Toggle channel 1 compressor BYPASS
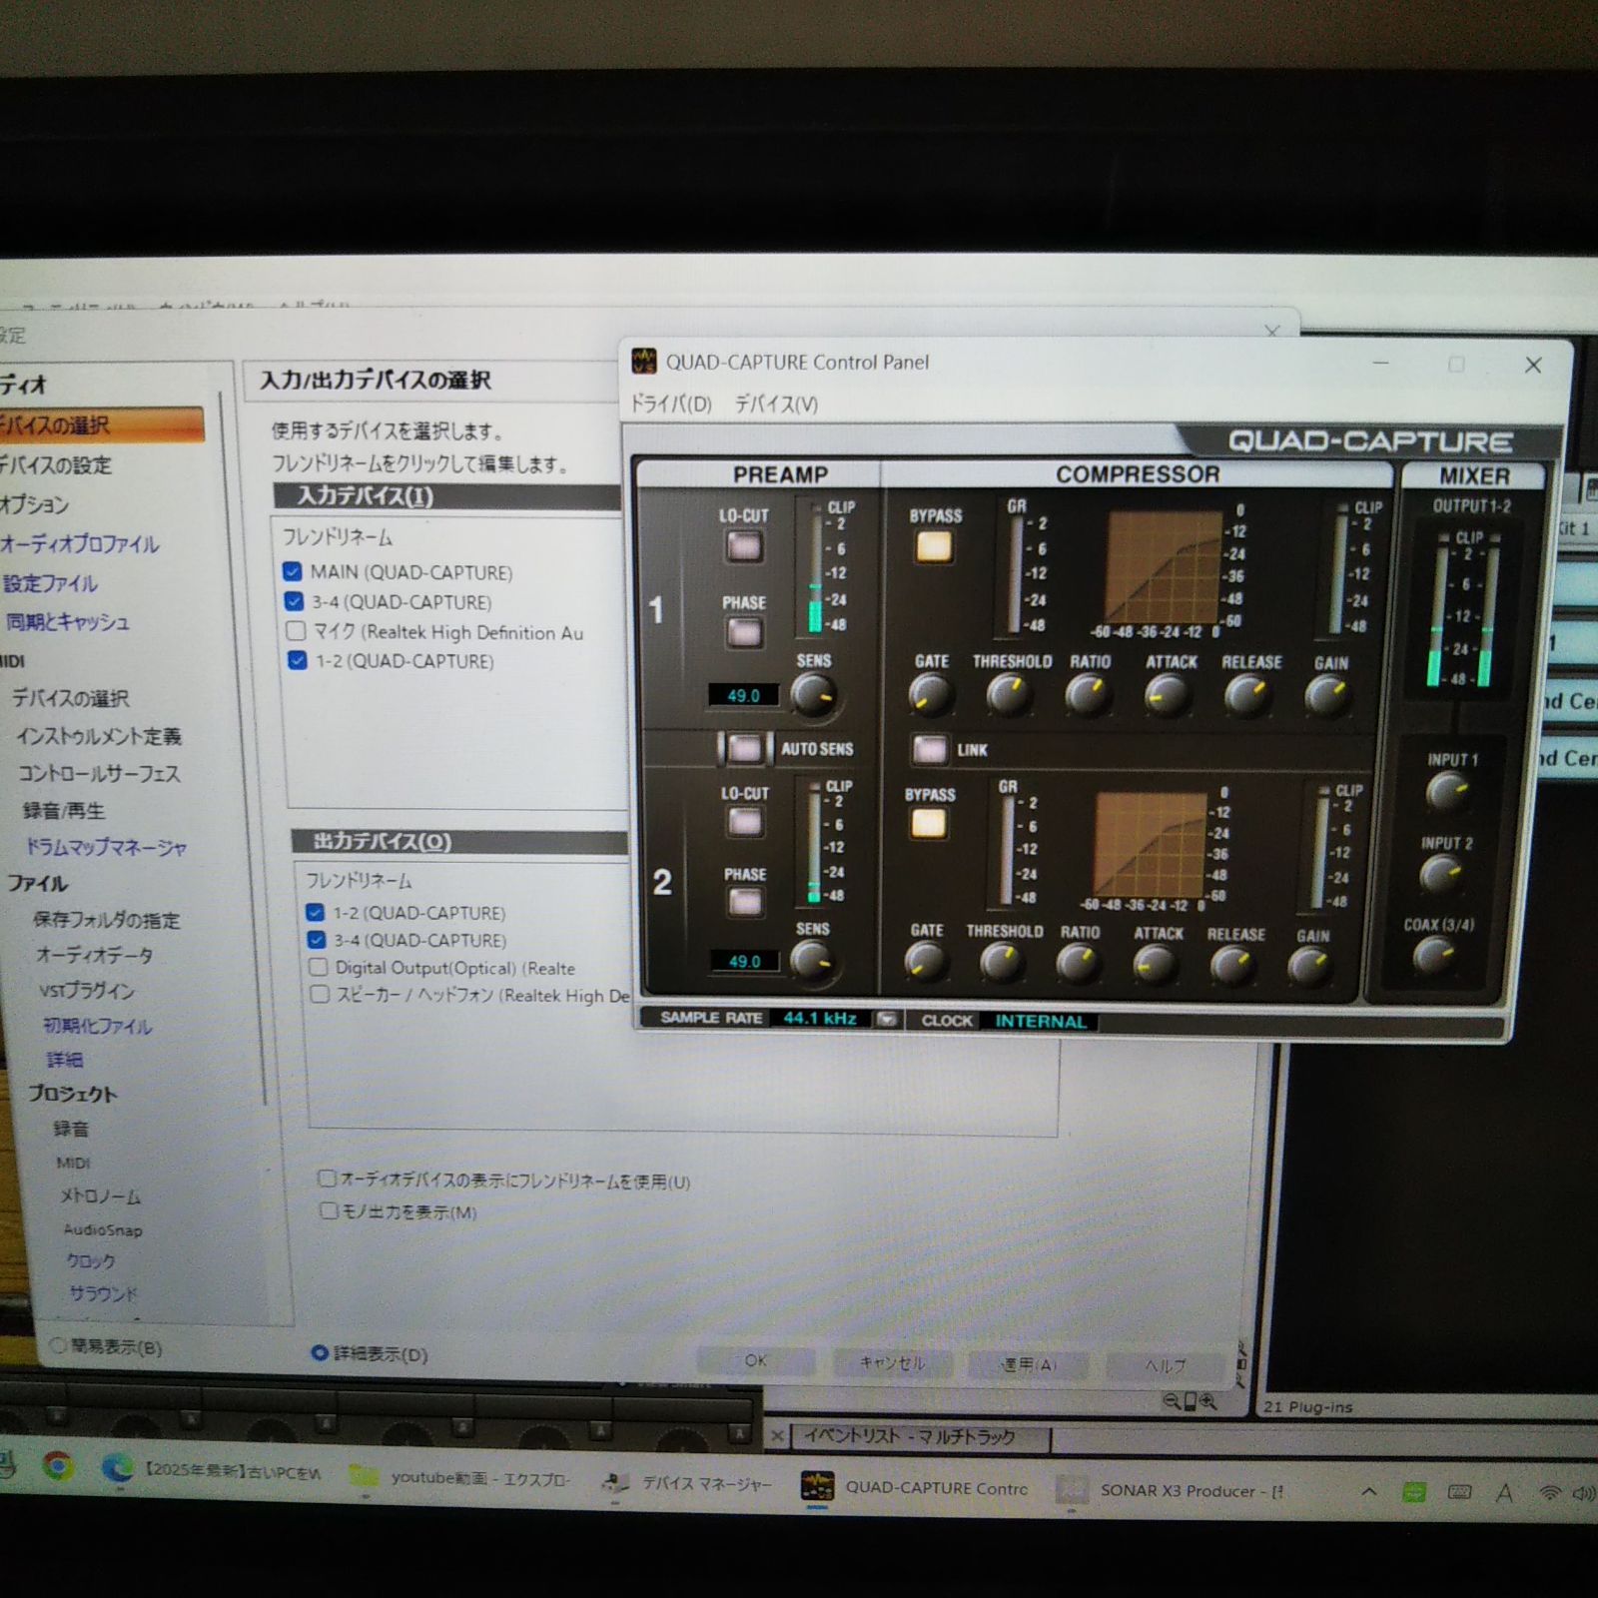The height and width of the screenshot is (1598, 1598). [934, 546]
